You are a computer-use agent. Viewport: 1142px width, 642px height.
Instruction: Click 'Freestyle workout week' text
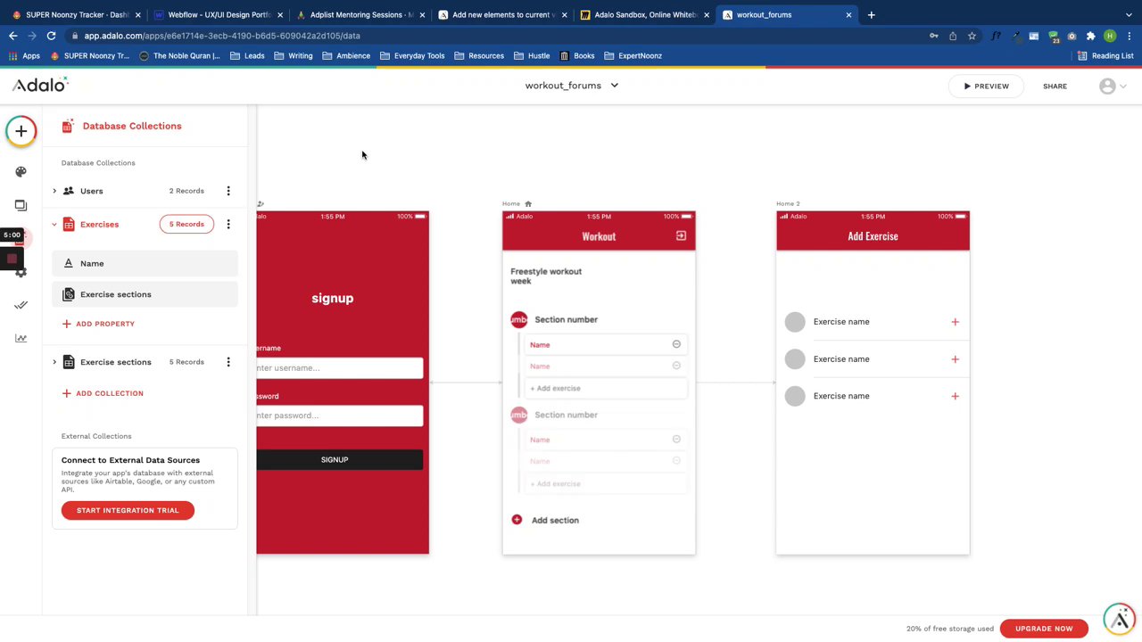546,276
